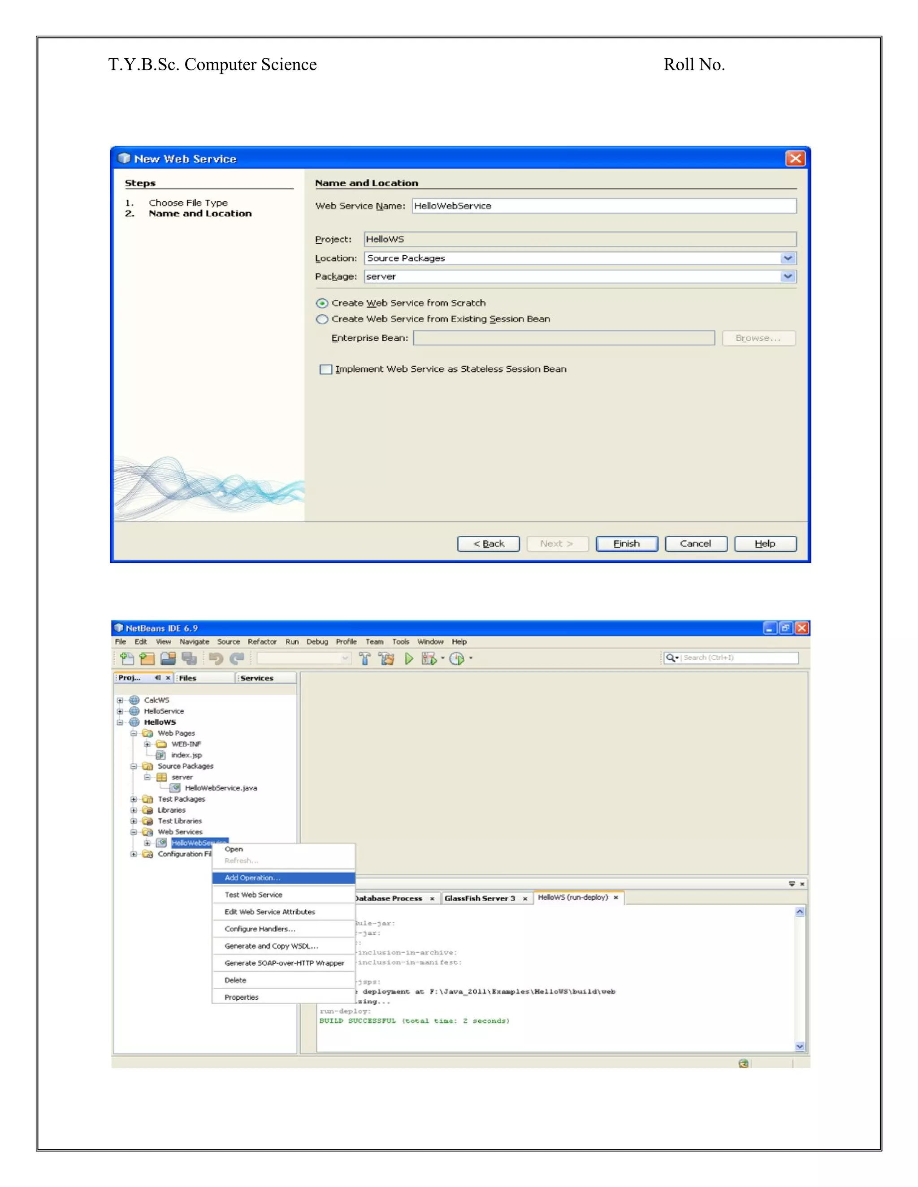Click Clean and Build Project icon
The height and width of the screenshot is (1187, 918).
click(386, 659)
